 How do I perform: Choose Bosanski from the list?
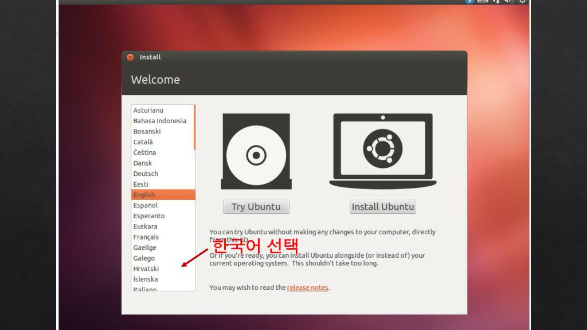point(162,131)
